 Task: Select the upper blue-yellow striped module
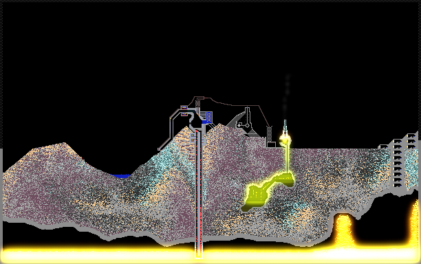tap(184, 107)
